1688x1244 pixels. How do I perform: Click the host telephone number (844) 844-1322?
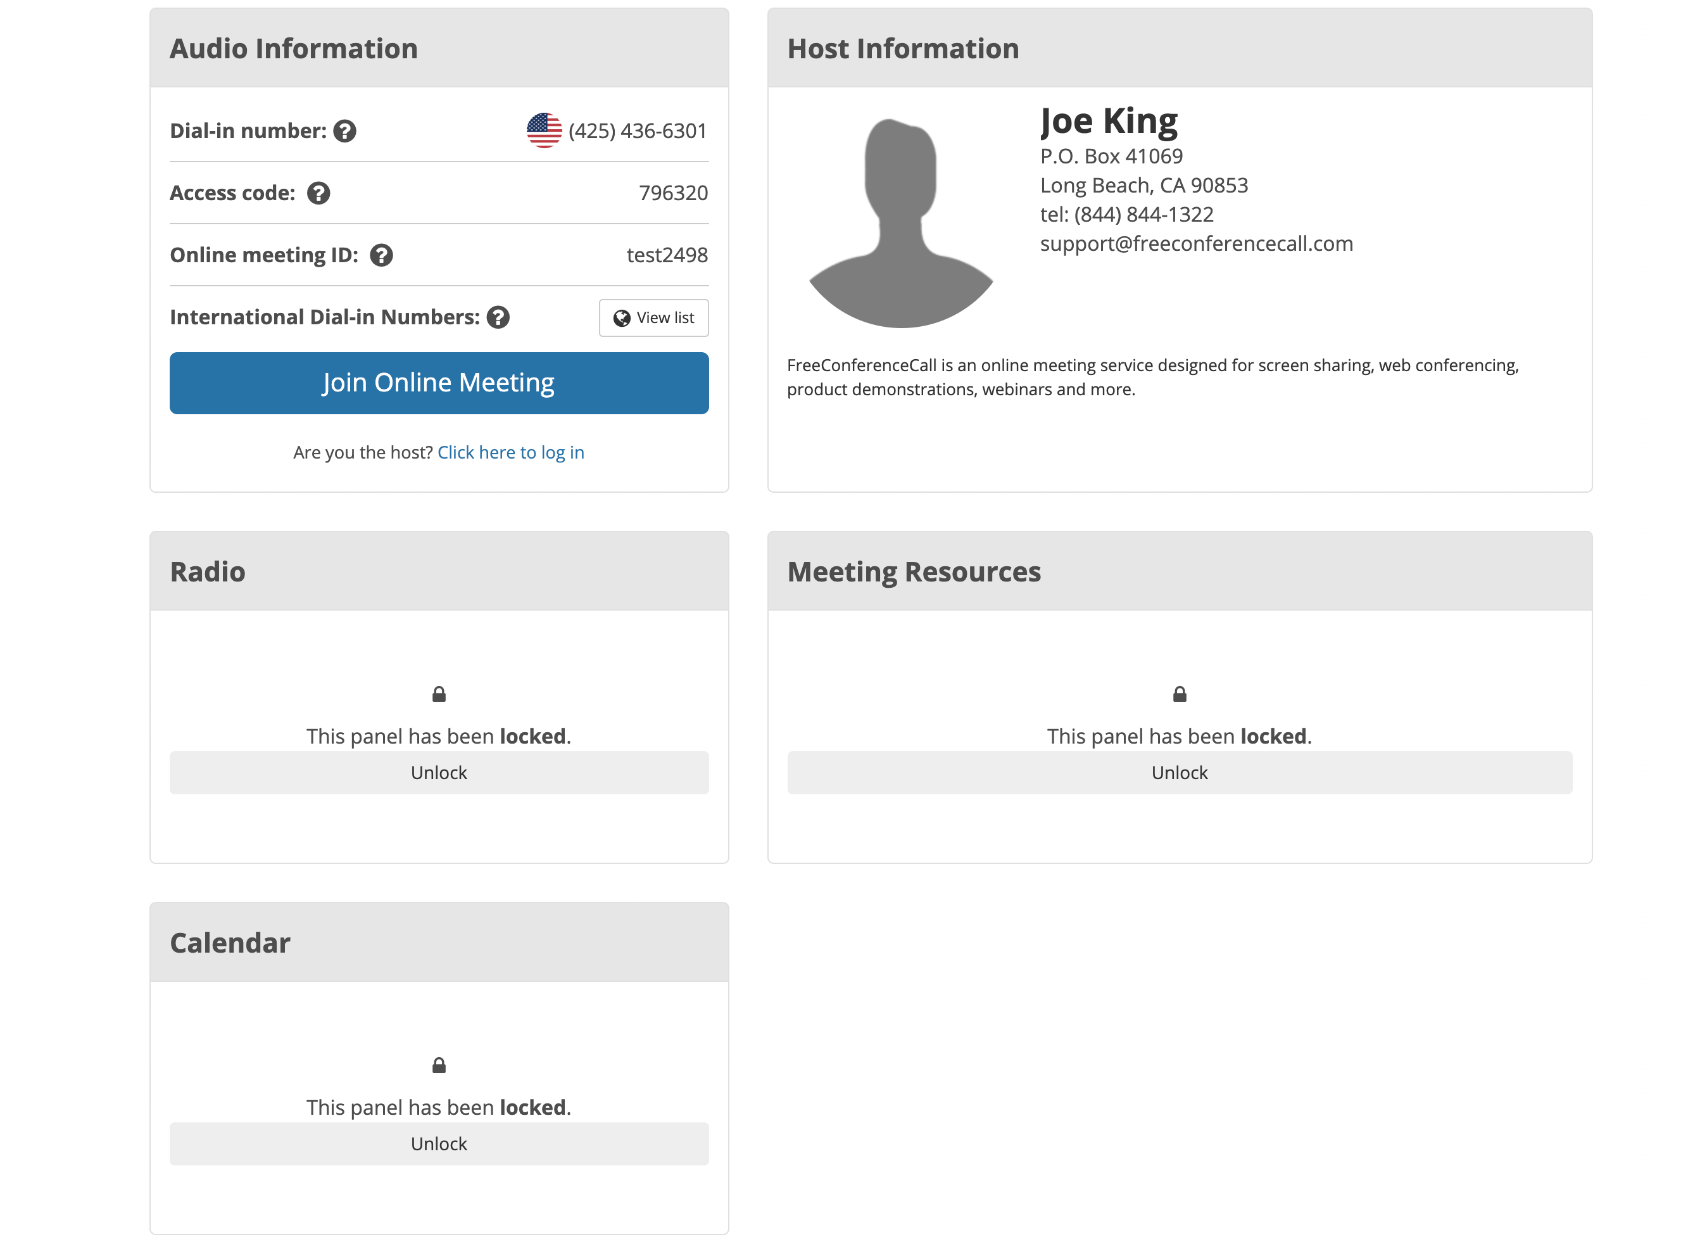(x=1143, y=215)
